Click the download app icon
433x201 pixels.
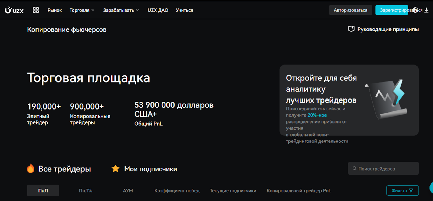tap(426, 10)
